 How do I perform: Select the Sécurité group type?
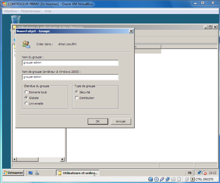point(77,92)
